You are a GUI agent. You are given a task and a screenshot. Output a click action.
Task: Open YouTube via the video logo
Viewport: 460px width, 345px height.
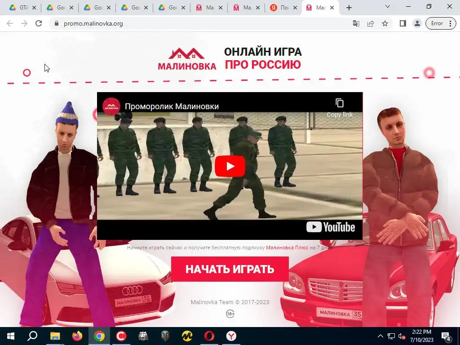331,227
